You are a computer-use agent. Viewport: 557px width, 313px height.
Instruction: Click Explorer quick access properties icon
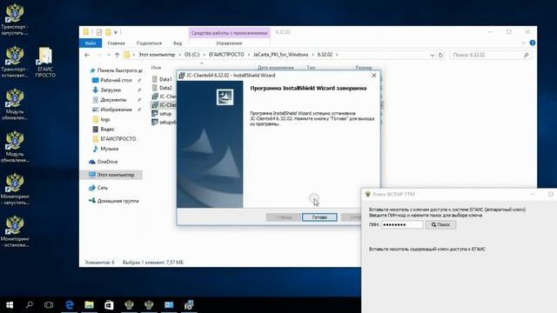pos(98,32)
